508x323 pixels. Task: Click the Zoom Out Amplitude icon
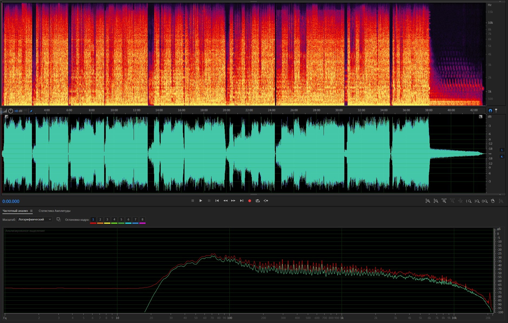click(436, 201)
